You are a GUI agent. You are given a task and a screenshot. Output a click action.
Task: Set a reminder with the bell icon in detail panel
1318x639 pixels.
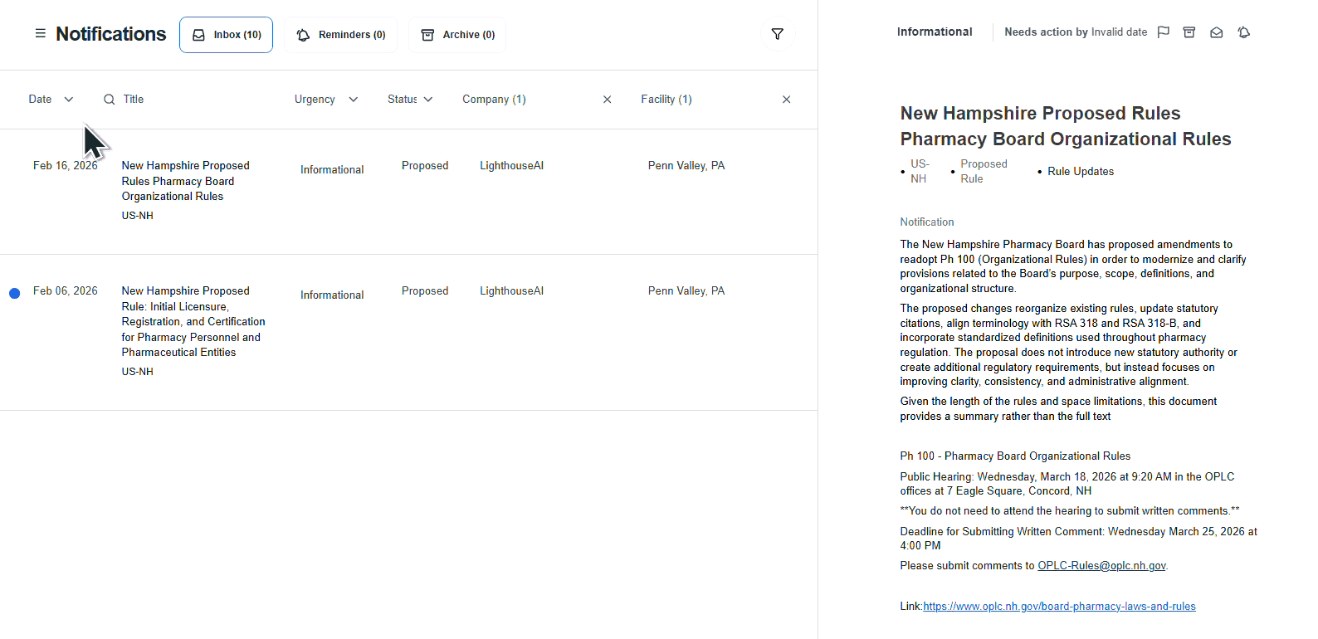coord(1244,32)
